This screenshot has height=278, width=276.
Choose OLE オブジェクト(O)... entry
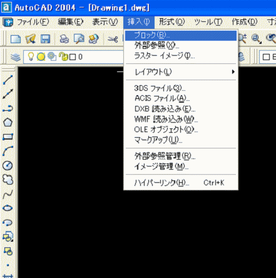tap(181, 130)
